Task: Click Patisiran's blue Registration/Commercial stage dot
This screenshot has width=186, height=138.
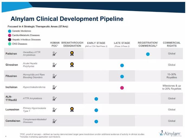Action: click(148, 54)
